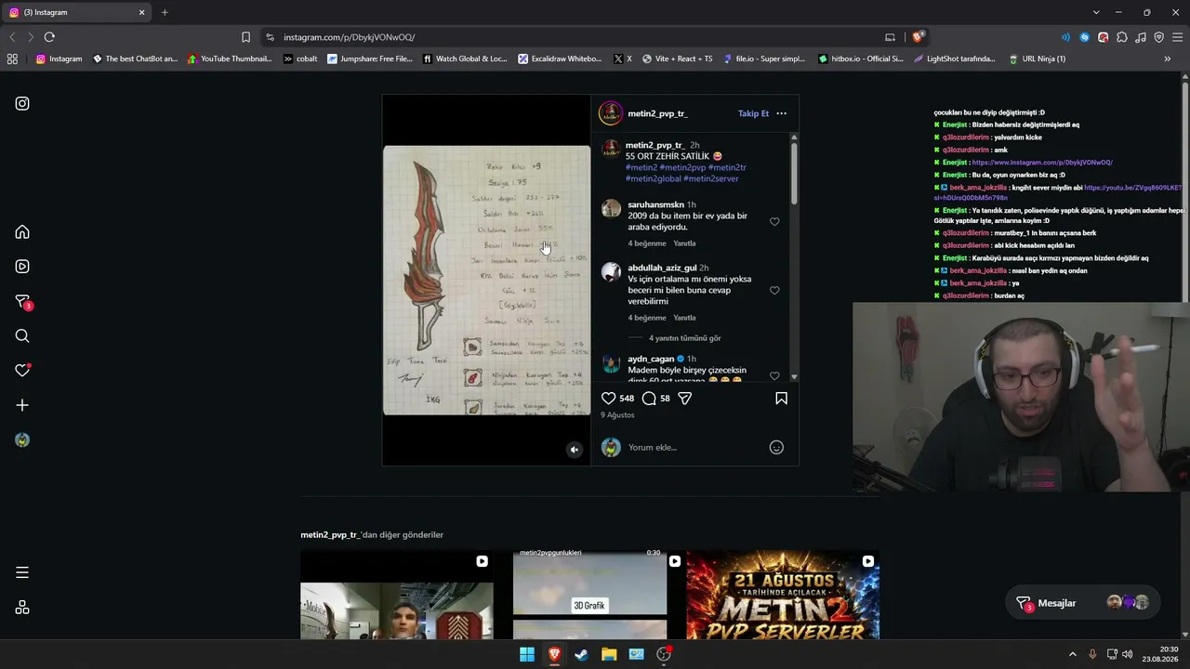Screen dimensions: 1190x669
Task: Open Steam from the taskbar
Action: tap(582, 654)
